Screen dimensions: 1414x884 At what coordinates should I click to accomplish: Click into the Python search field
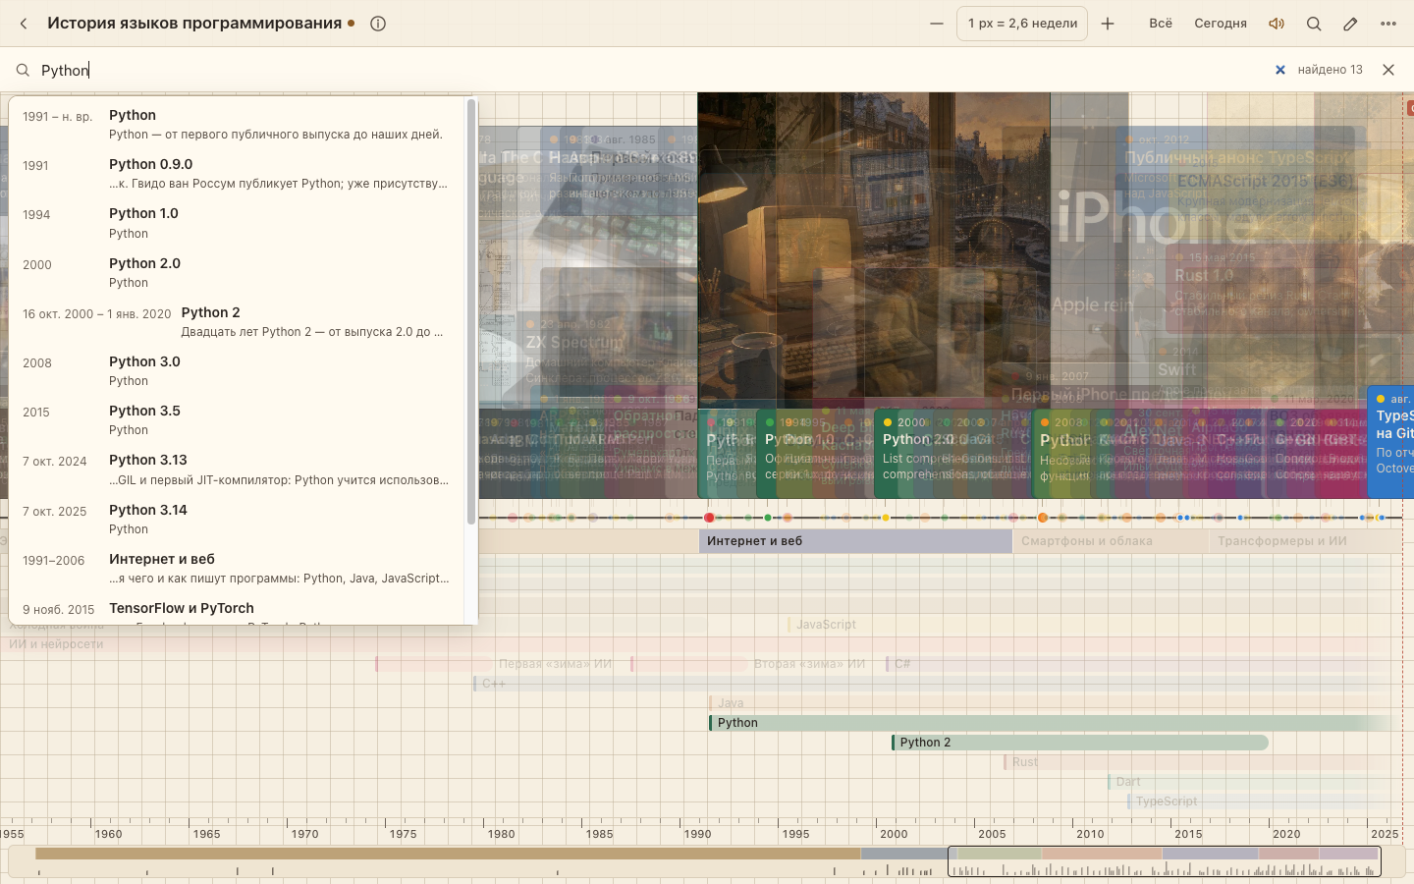click(648, 70)
